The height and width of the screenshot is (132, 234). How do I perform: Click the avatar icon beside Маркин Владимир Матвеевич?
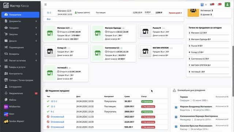[176, 107]
